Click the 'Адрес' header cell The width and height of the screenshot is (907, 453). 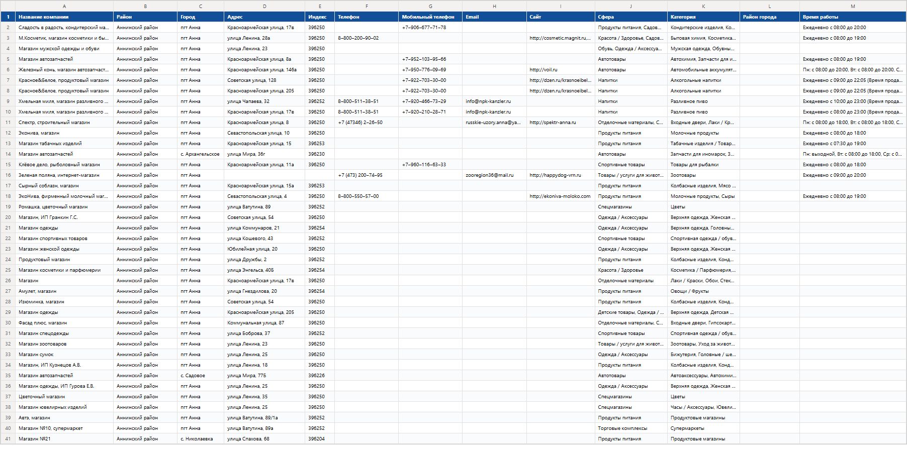[264, 17]
